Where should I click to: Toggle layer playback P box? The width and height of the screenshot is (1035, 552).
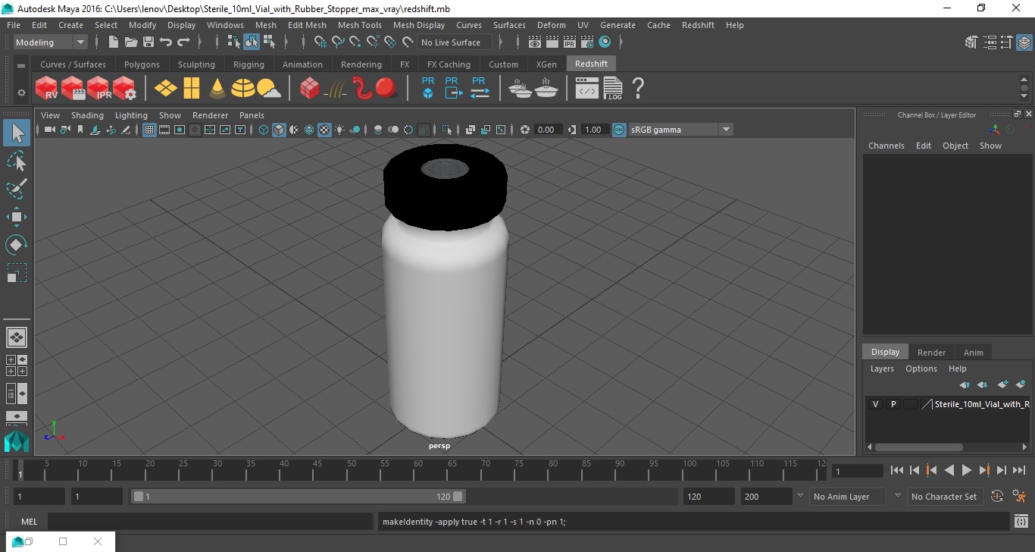click(893, 404)
